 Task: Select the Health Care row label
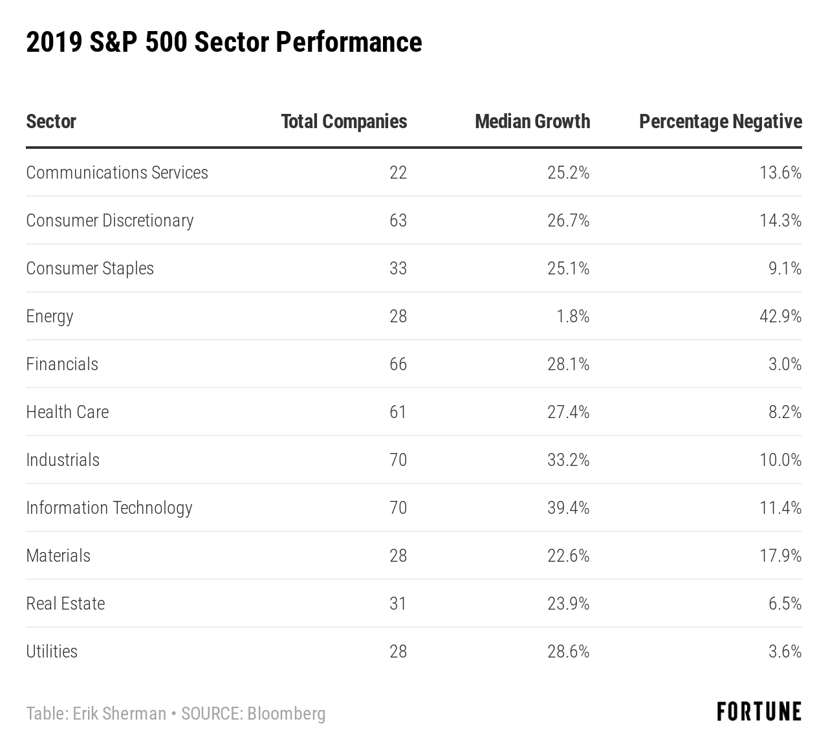67,412
